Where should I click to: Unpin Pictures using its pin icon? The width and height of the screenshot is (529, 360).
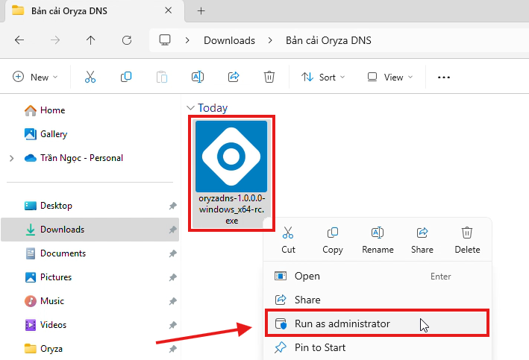tap(173, 277)
